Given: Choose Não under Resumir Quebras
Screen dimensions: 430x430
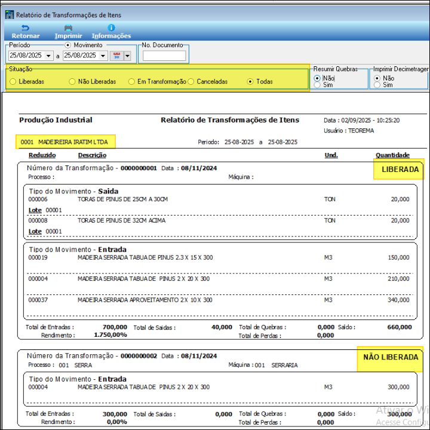Looking at the screenshot, I should 317,78.
